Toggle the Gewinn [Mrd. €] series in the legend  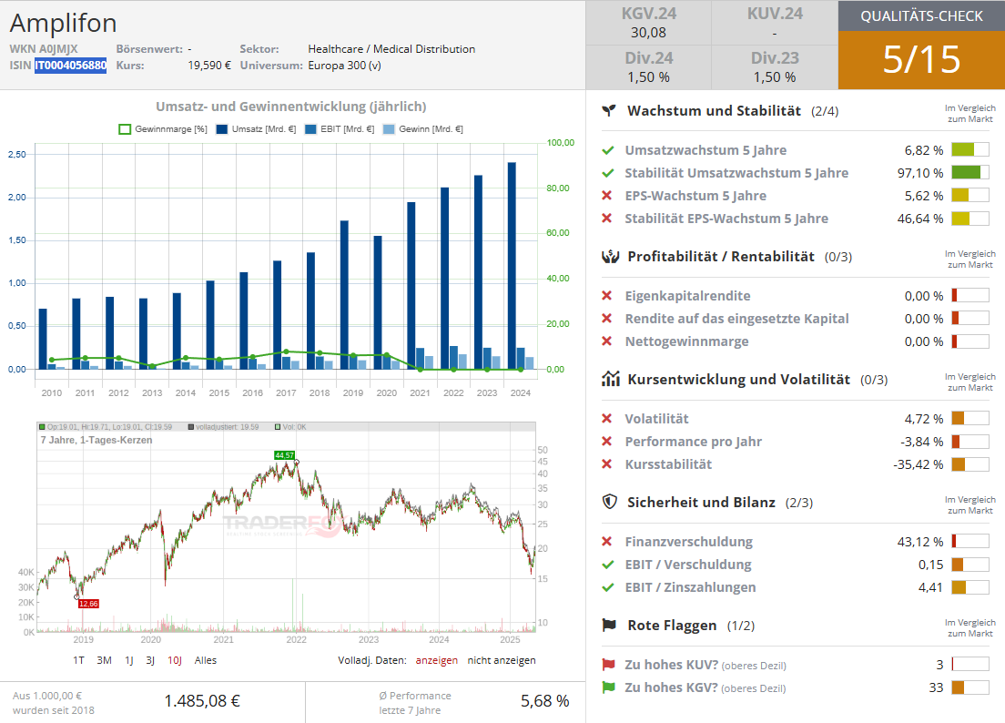(x=423, y=129)
